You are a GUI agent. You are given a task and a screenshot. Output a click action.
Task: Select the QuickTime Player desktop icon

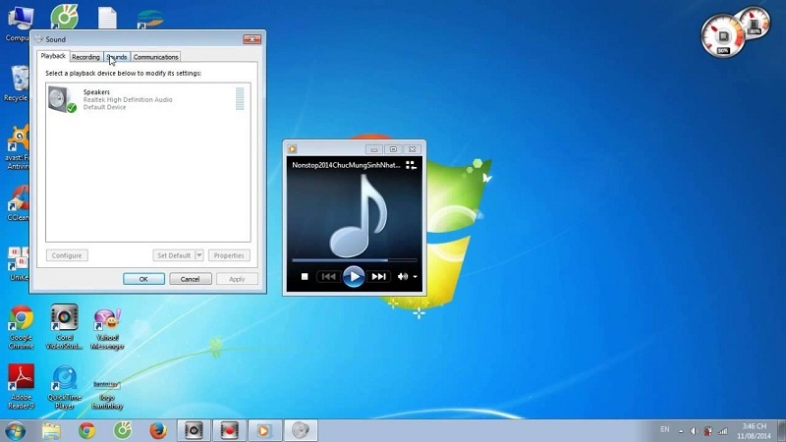tap(64, 387)
